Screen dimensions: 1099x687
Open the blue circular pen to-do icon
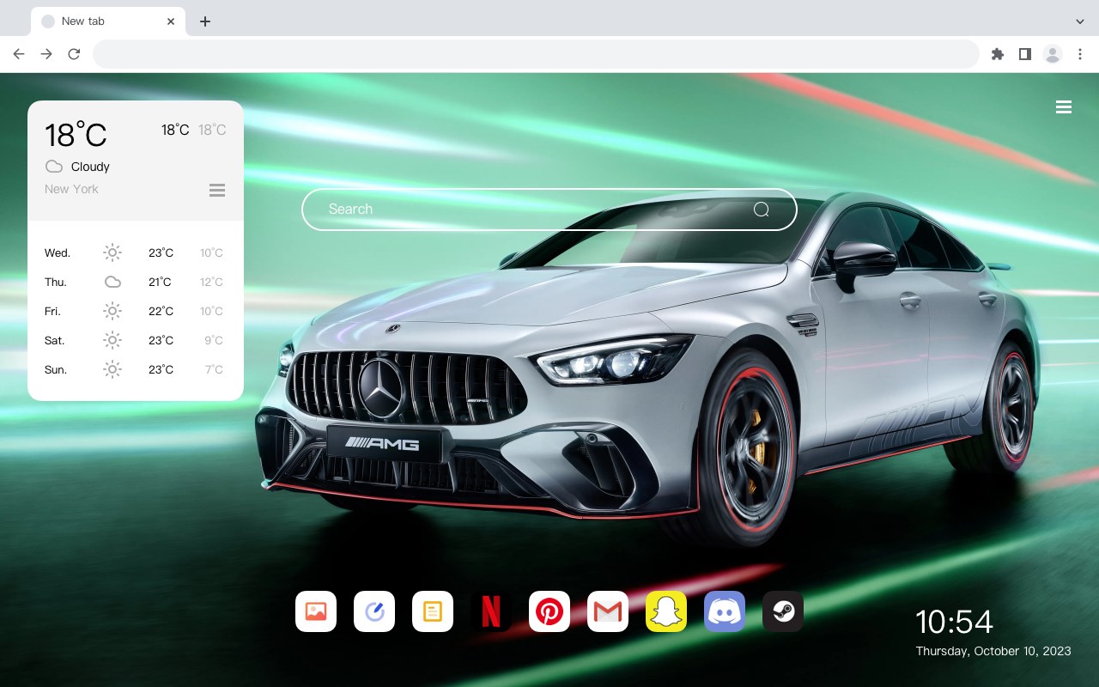click(x=374, y=611)
